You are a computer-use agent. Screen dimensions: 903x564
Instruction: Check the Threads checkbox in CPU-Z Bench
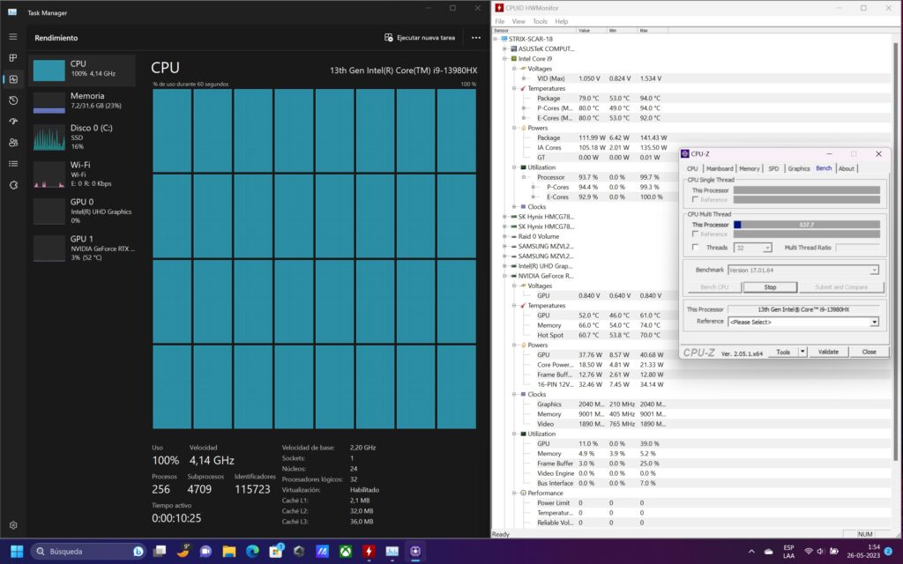(x=695, y=248)
